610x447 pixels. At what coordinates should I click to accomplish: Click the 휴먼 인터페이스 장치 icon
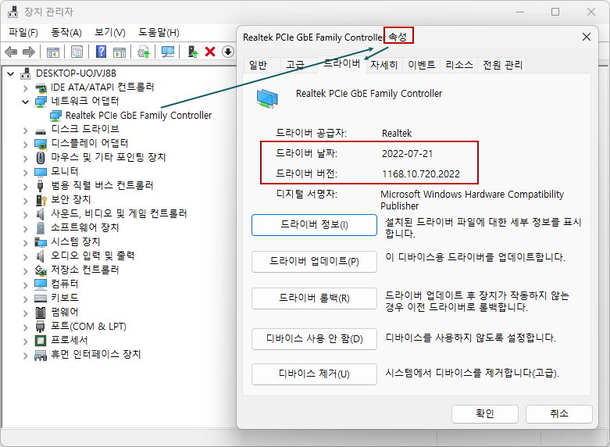41,355
